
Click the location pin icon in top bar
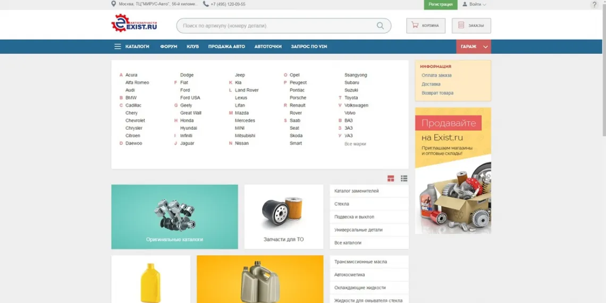pos(114,4)
